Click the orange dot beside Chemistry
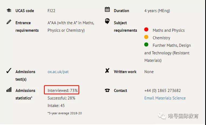 coord(146,37)
